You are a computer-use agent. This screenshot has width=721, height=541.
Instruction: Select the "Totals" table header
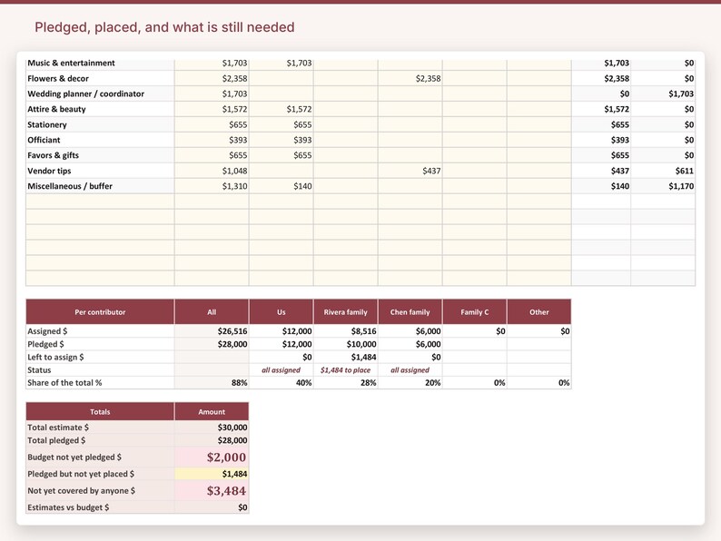[100, 412]
